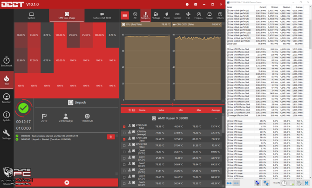Screen dimensions: 312x188
Task: Click the Linpack test title
Action: [x=77, y=102]
